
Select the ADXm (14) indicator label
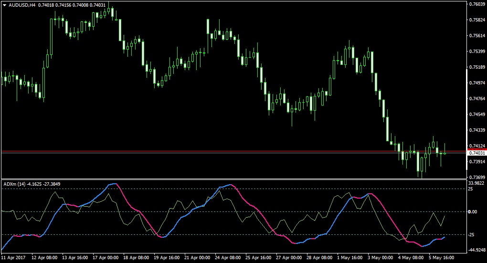(x=15, y=184)
